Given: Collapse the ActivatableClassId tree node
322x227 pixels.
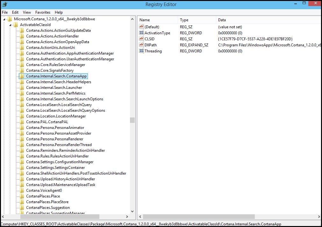Looking at the screenshot, I should pyautogui.click(x=10, y=25).
